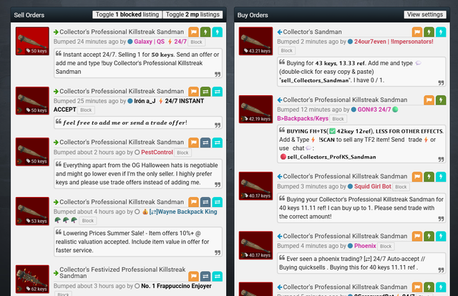The width and height of the screenshot is (458, 296).
Task: Report PestControl's listing via orange flag
Action: pos(193,143)
